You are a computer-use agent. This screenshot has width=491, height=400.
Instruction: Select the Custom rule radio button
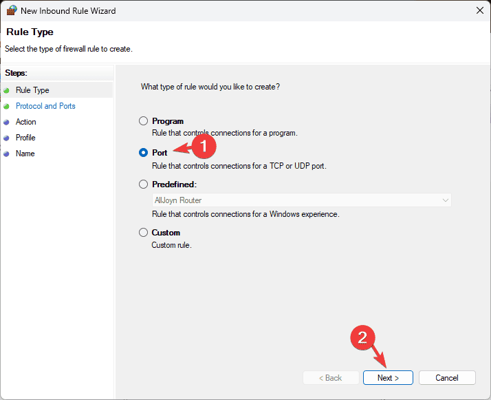144,233
